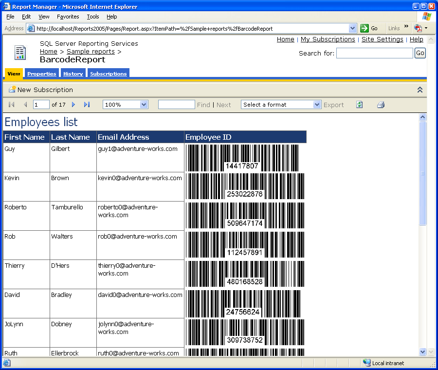Click the Search for text field

coord(374,53)
